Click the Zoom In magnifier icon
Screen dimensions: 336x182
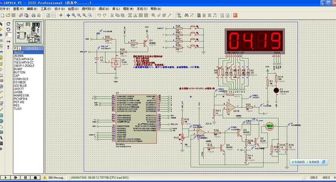pyautogui.click(x=74, y=15)
